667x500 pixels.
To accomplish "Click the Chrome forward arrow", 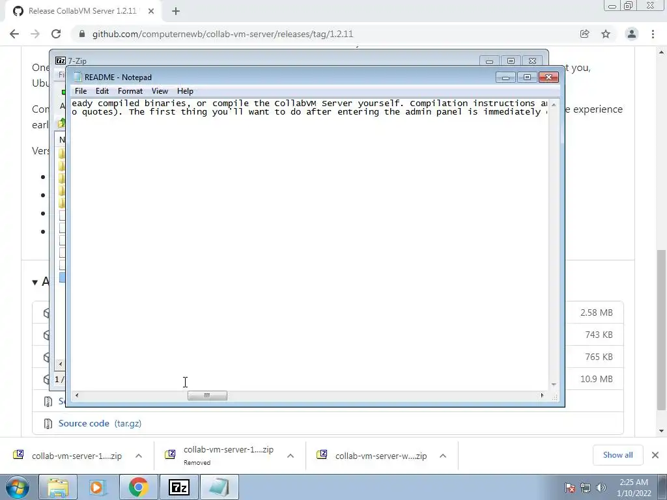I will [x=35, y=34].
